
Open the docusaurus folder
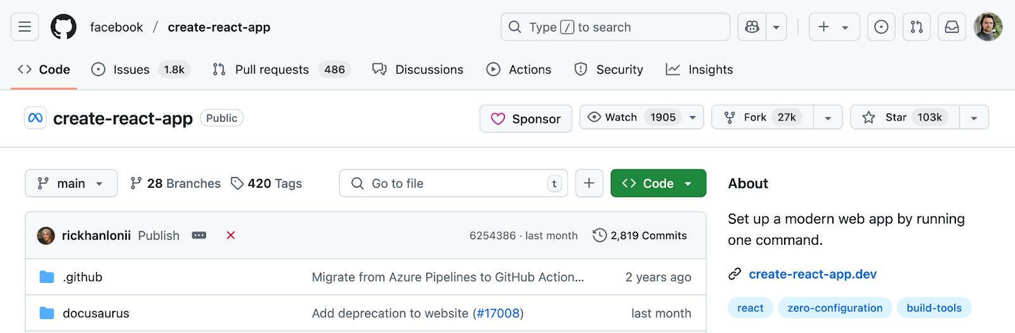tap(96, 313)
